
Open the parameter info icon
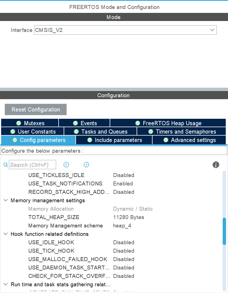point(216,165)
